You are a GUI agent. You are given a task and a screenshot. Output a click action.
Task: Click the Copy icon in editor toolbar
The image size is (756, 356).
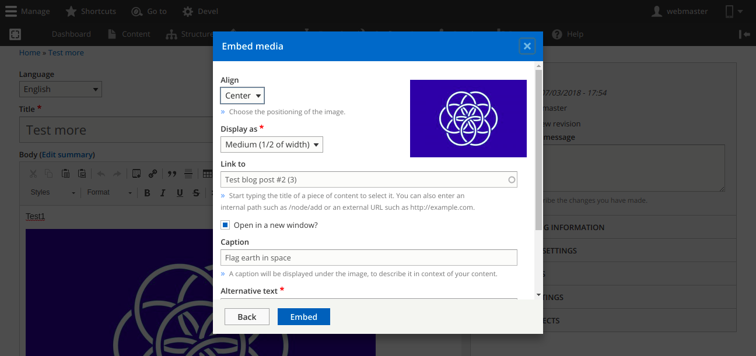(49, 174)
